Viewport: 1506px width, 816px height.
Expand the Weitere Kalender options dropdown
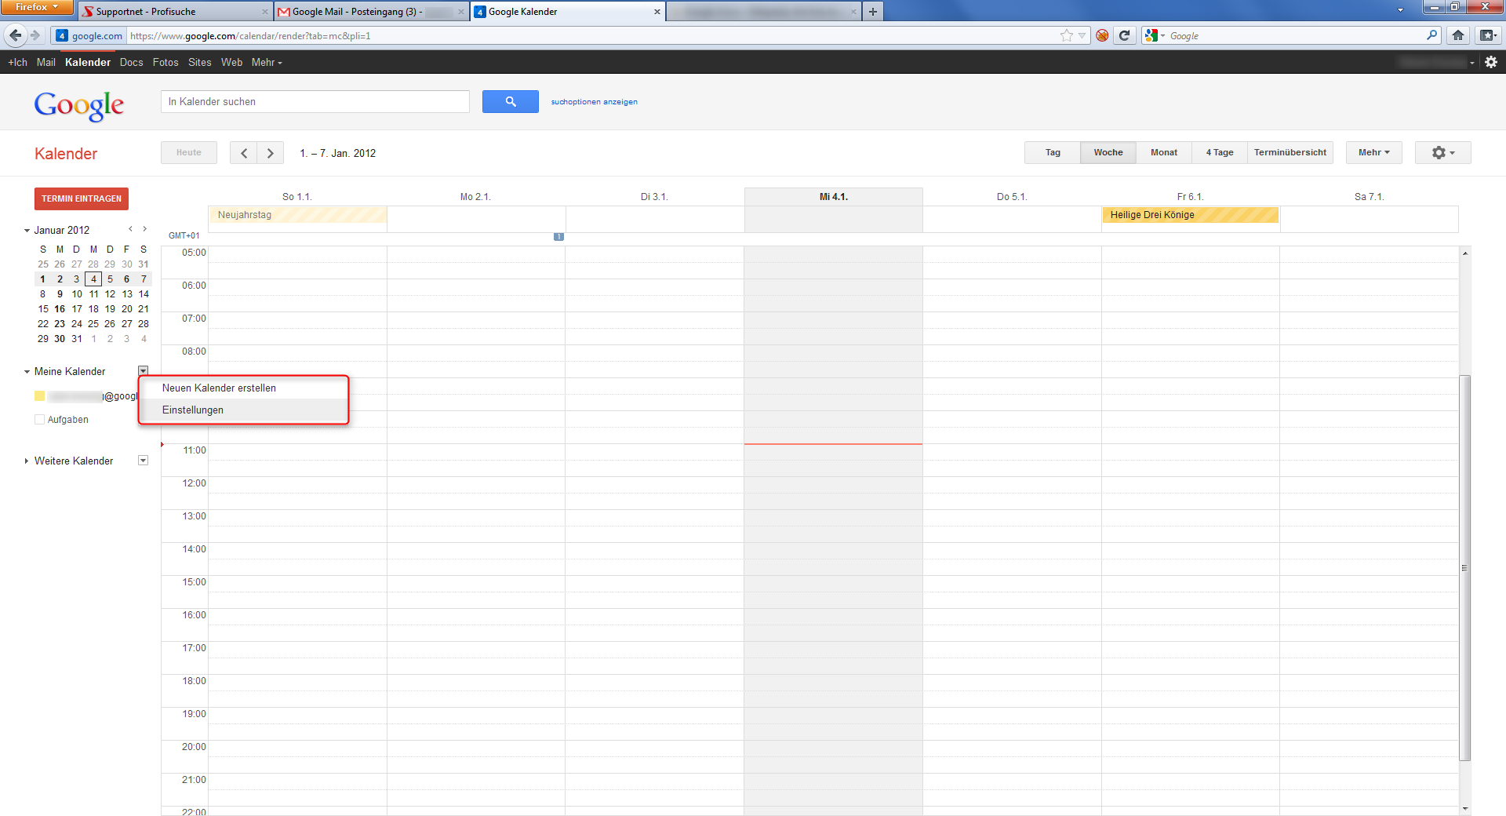(x=143, y=461)
